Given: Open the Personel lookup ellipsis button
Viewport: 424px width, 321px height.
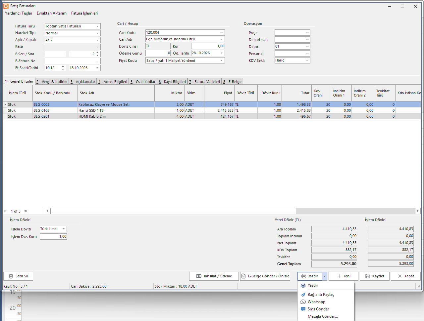Looking at the screenshot, I should pos(307,53).
